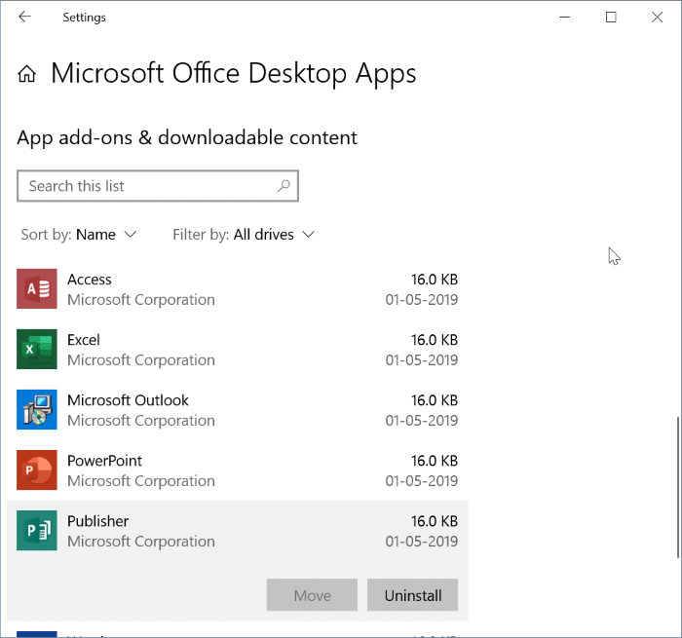
Task: Select the Excel list entry name
Action: [x=84, y=340]
